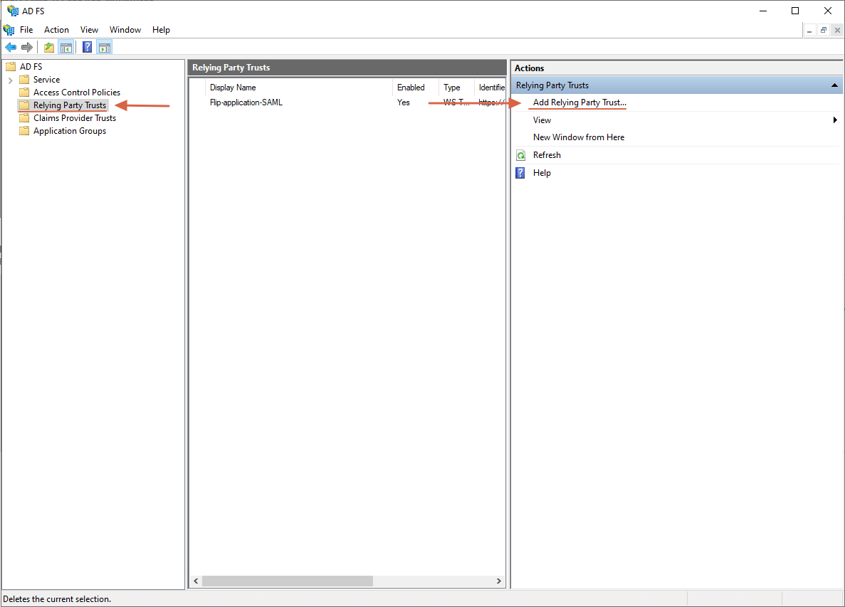Click the folder icon beside Access Control Policies

pyautogui.click(x=24, y=93)
